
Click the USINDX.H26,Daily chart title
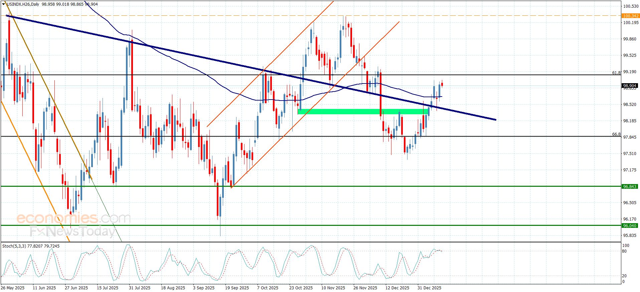[x=23, y=4]
